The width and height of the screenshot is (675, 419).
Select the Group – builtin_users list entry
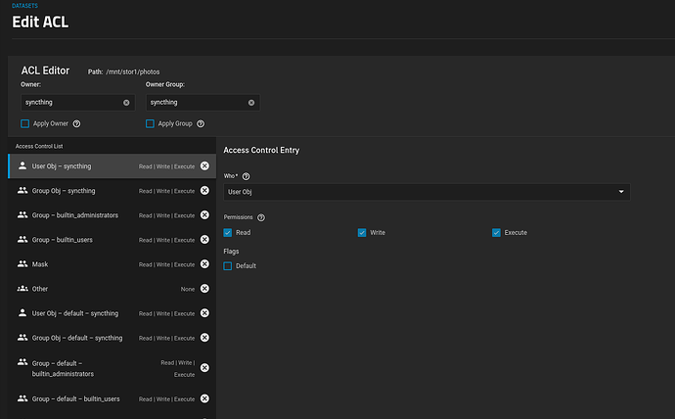coord(112,240)
